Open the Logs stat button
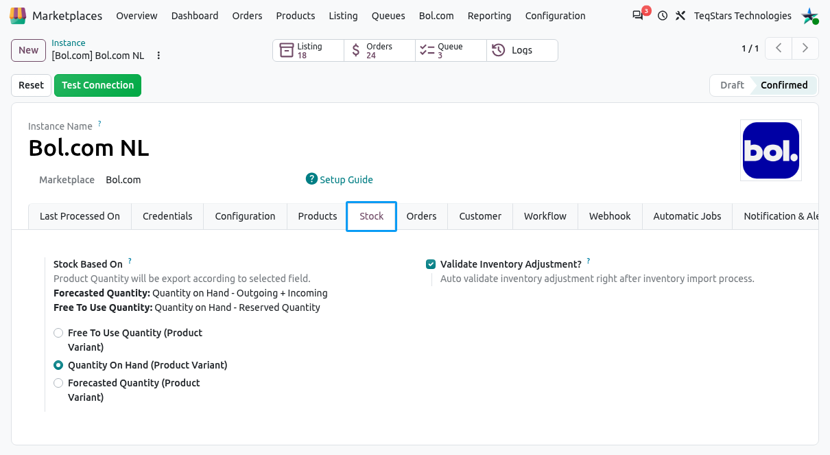 point(522,50)
